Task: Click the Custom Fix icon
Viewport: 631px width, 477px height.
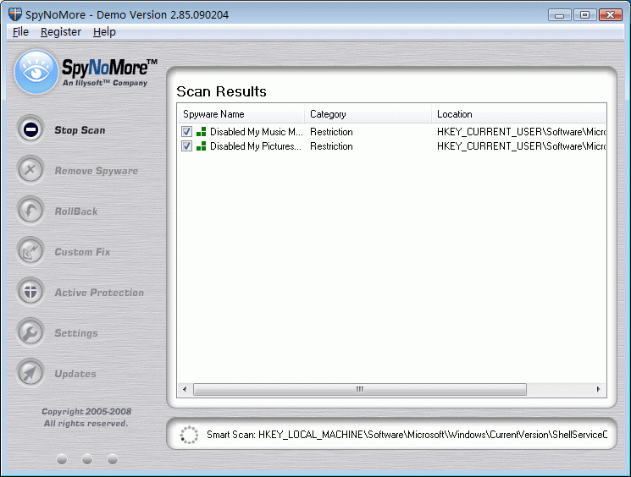Action: [x=30, y=251]
